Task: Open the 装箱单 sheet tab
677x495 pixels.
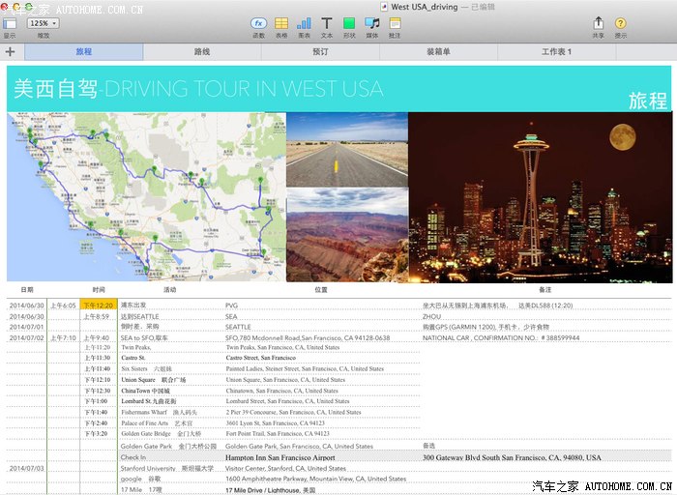Action: tap(438, 51)
